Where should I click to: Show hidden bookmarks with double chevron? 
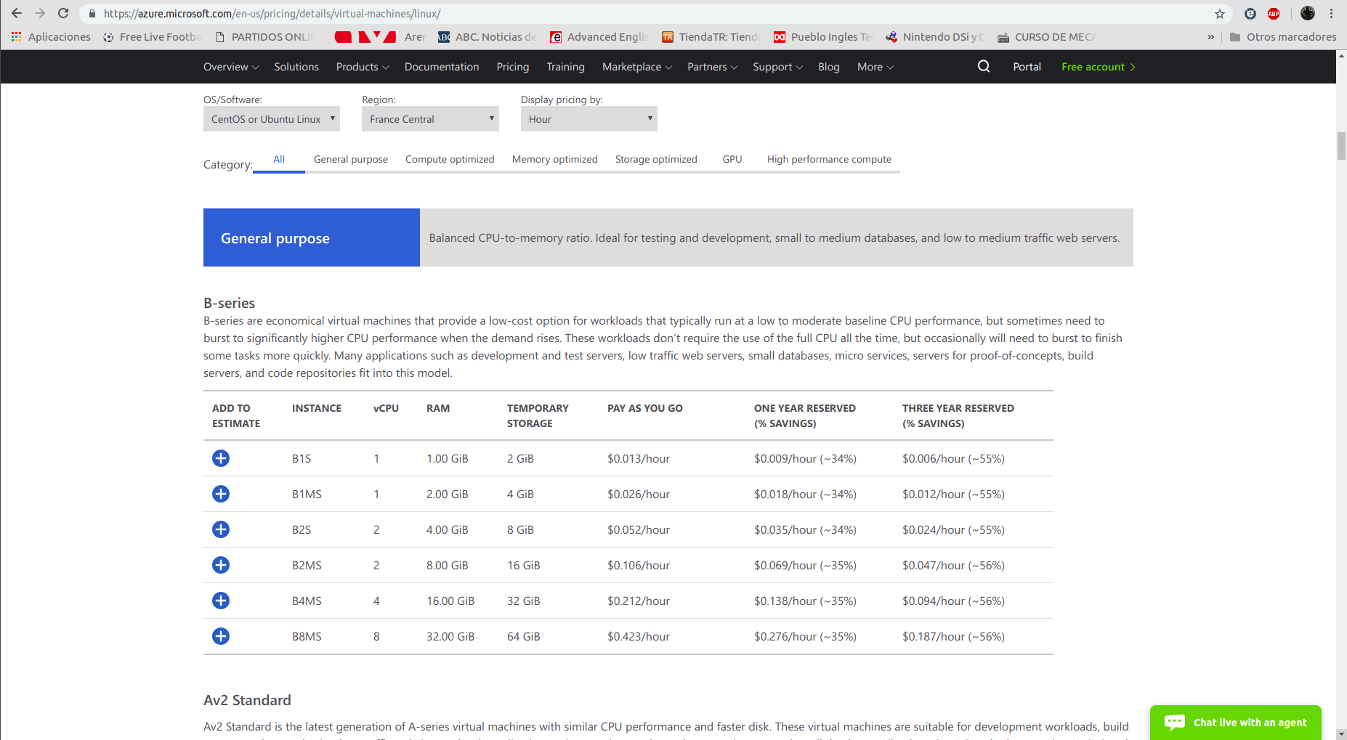(x=1210, y=37)
